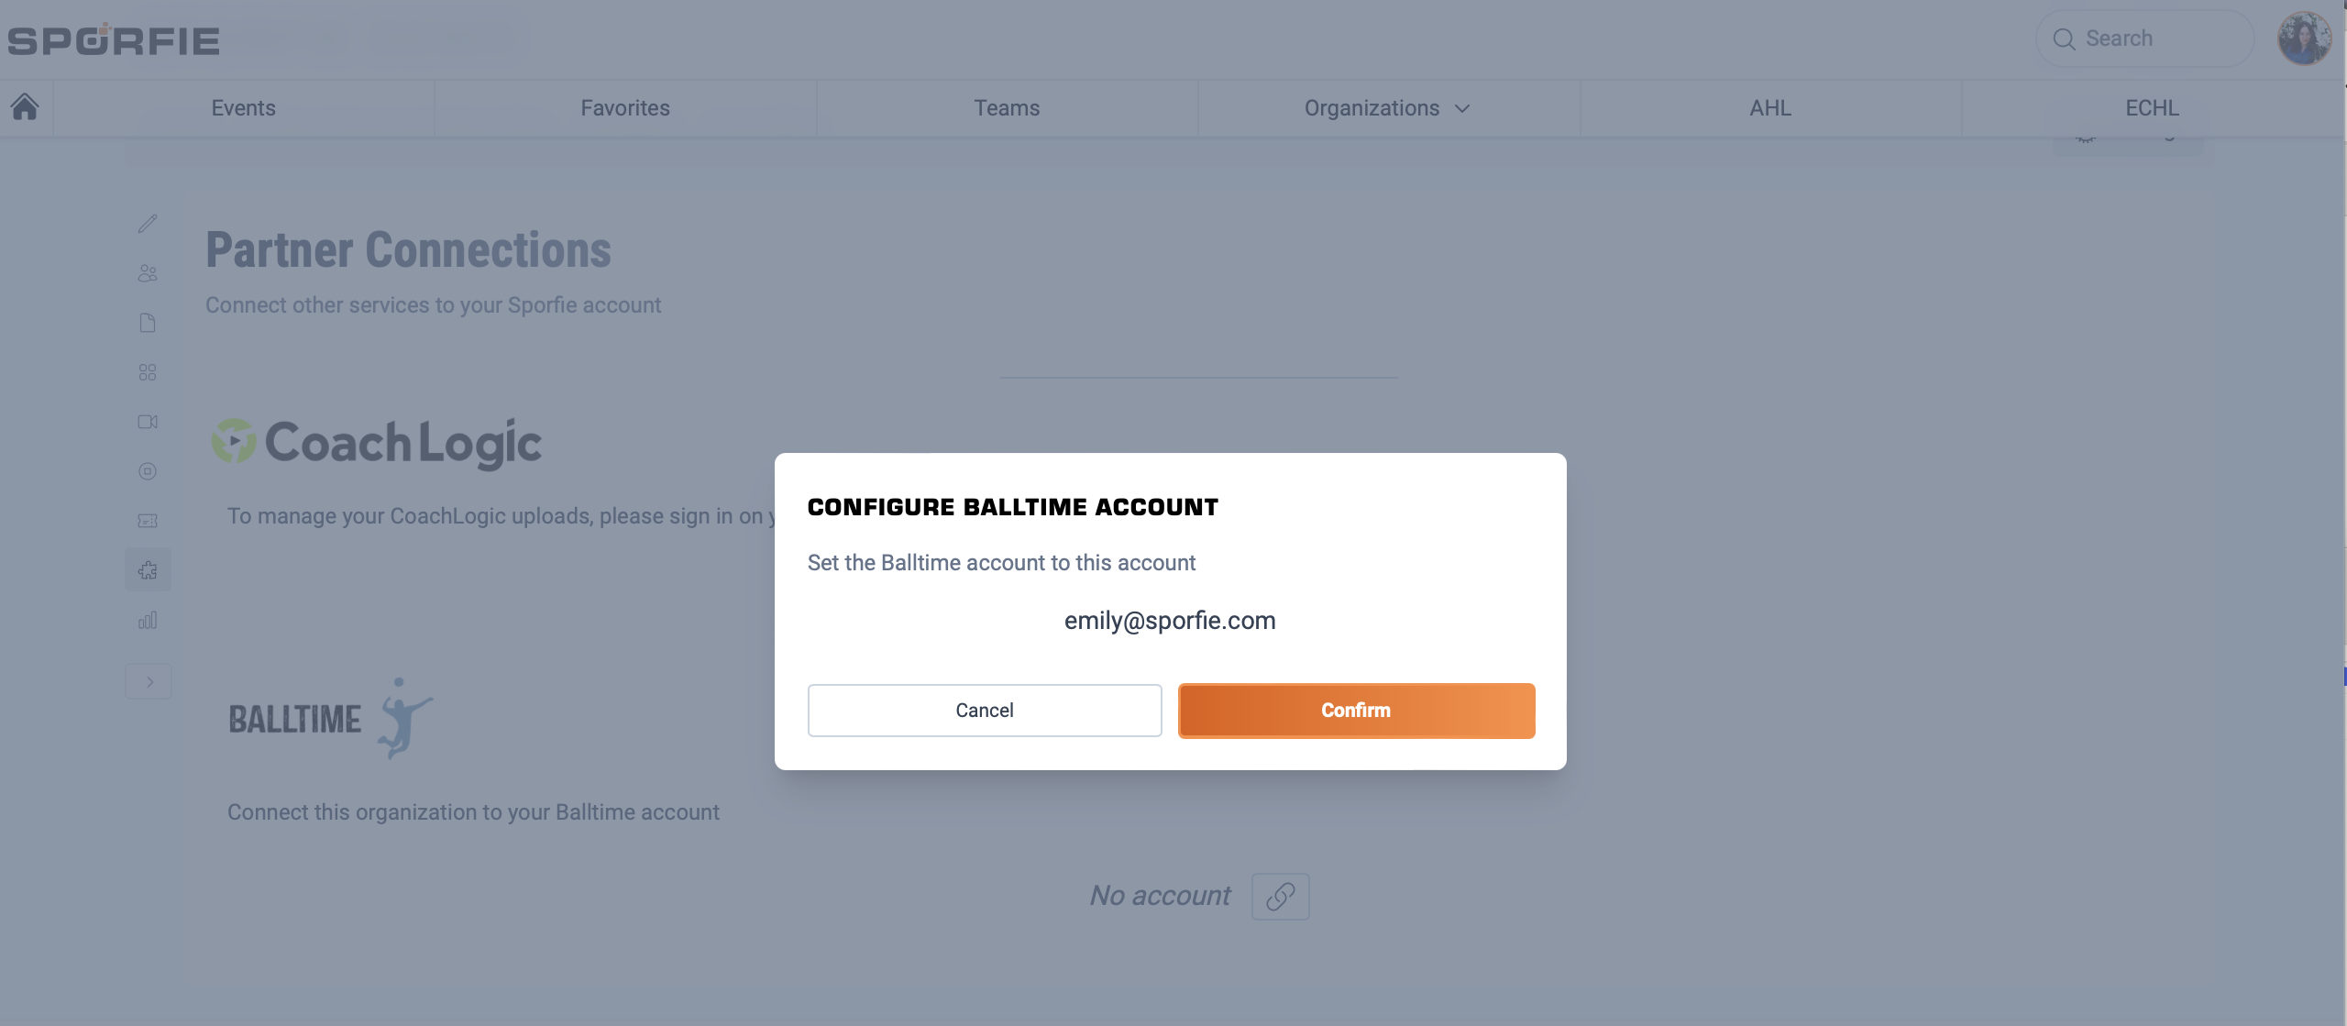The image size is (2347, 1026).
Task: Click the home icon in navigation bar
Action: tap(25, 107)
